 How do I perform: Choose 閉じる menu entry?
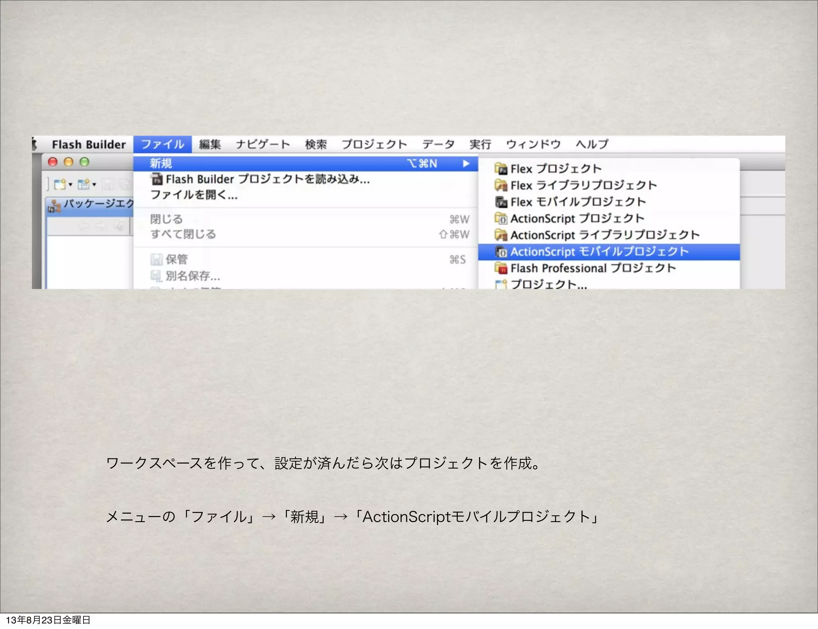306,219
